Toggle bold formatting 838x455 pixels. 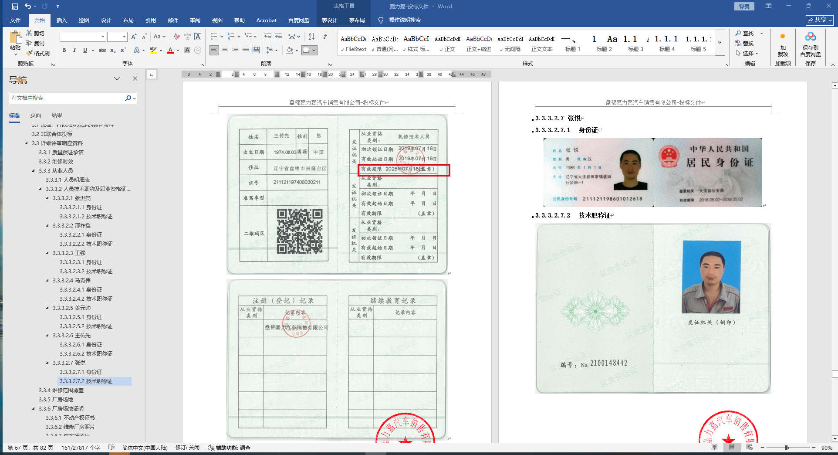64,50
